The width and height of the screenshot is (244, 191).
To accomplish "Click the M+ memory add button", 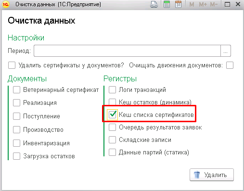I will point(203,4).
